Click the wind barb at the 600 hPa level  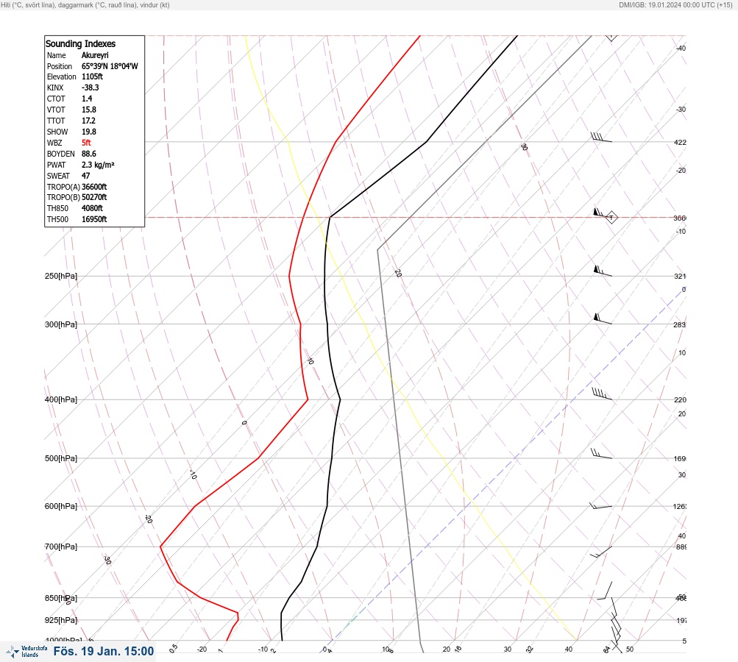point(600,506)
